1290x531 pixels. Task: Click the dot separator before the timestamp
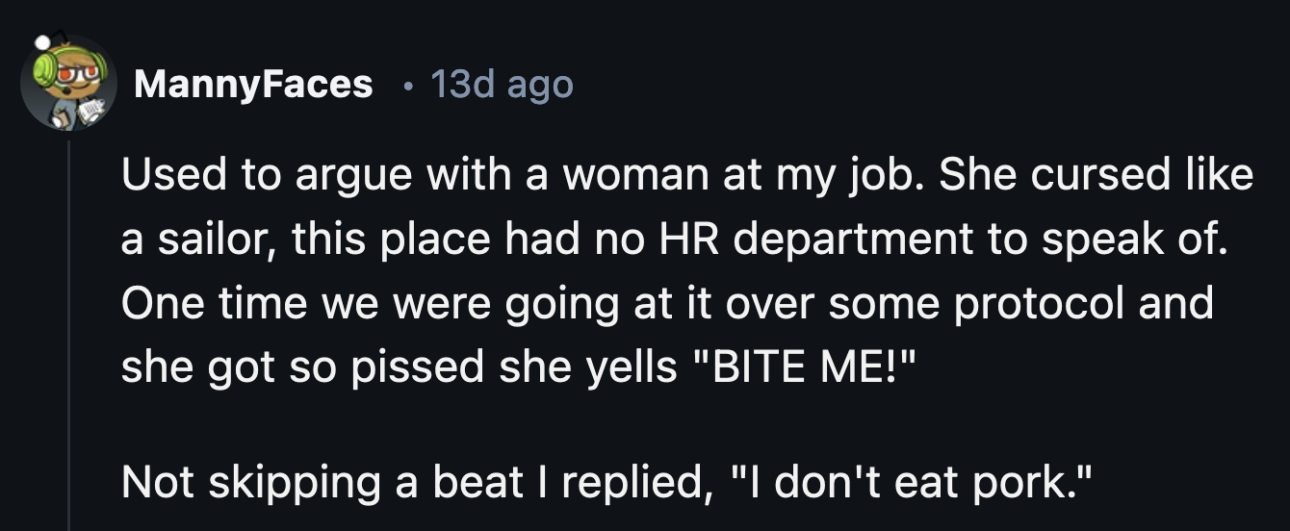point(409,86)
